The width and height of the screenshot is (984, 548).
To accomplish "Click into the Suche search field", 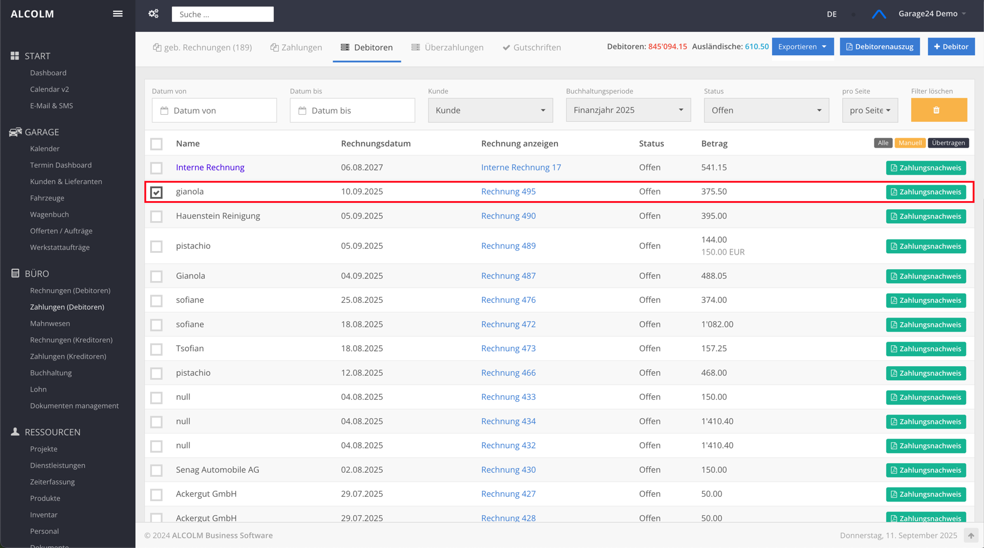I will point(222,14).
